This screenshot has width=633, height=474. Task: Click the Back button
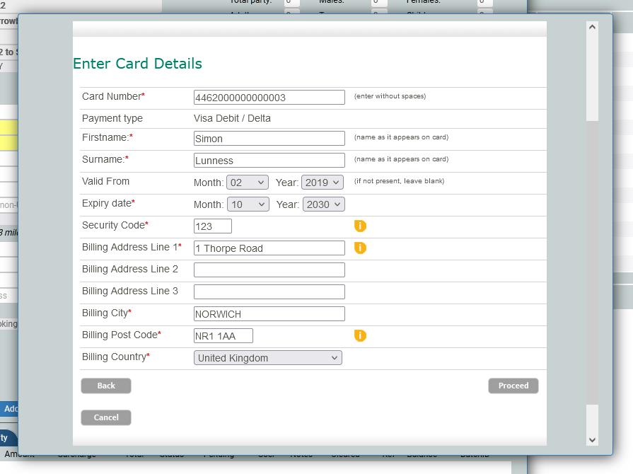click(106, 386)
